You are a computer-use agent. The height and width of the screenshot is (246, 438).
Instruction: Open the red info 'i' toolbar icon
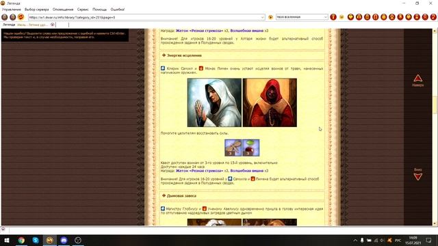333,17
